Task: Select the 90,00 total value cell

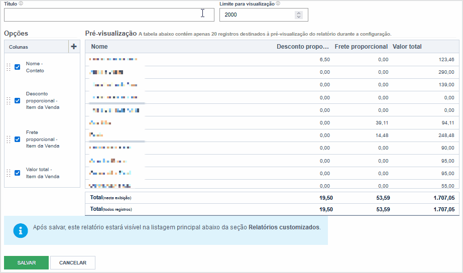Action: tap(448, 148)
